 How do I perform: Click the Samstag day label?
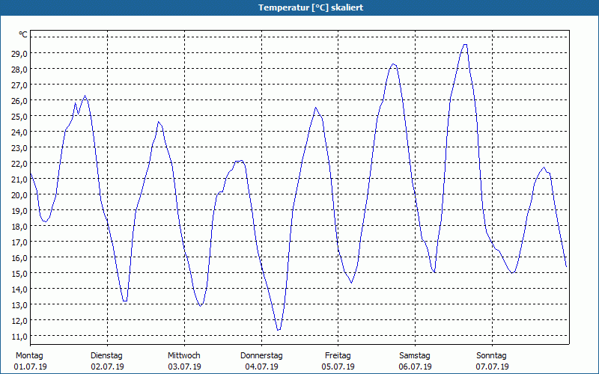(415, 355)
